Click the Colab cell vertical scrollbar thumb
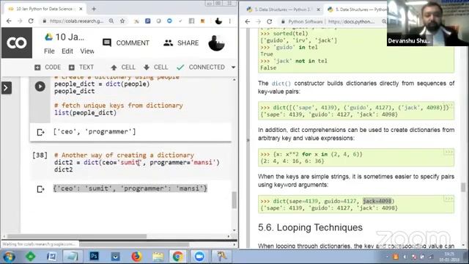The width and height of the screenshot is (469, 264). click(x=234, y=200)
